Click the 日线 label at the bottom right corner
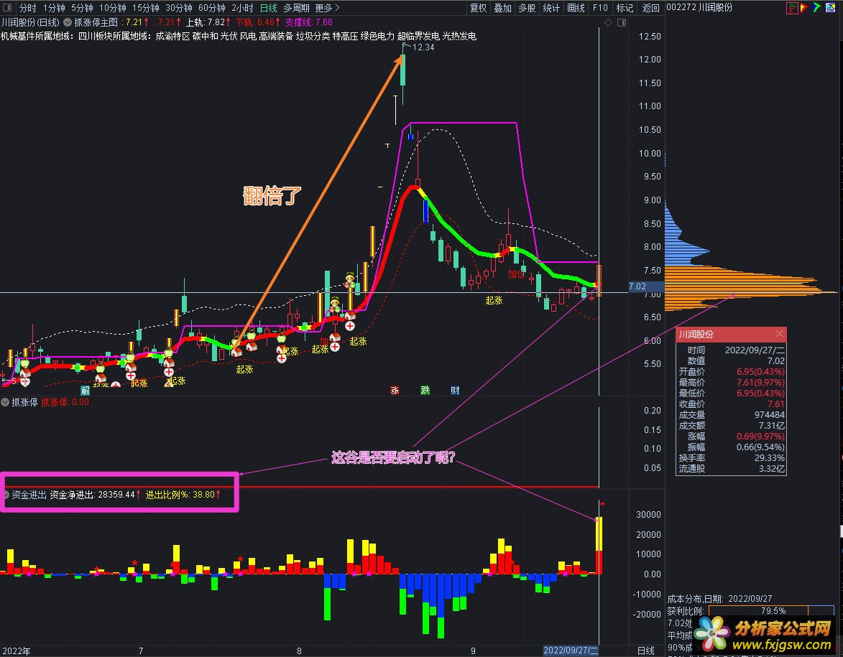This screenshot has height=657, width=843. [645, 651]
